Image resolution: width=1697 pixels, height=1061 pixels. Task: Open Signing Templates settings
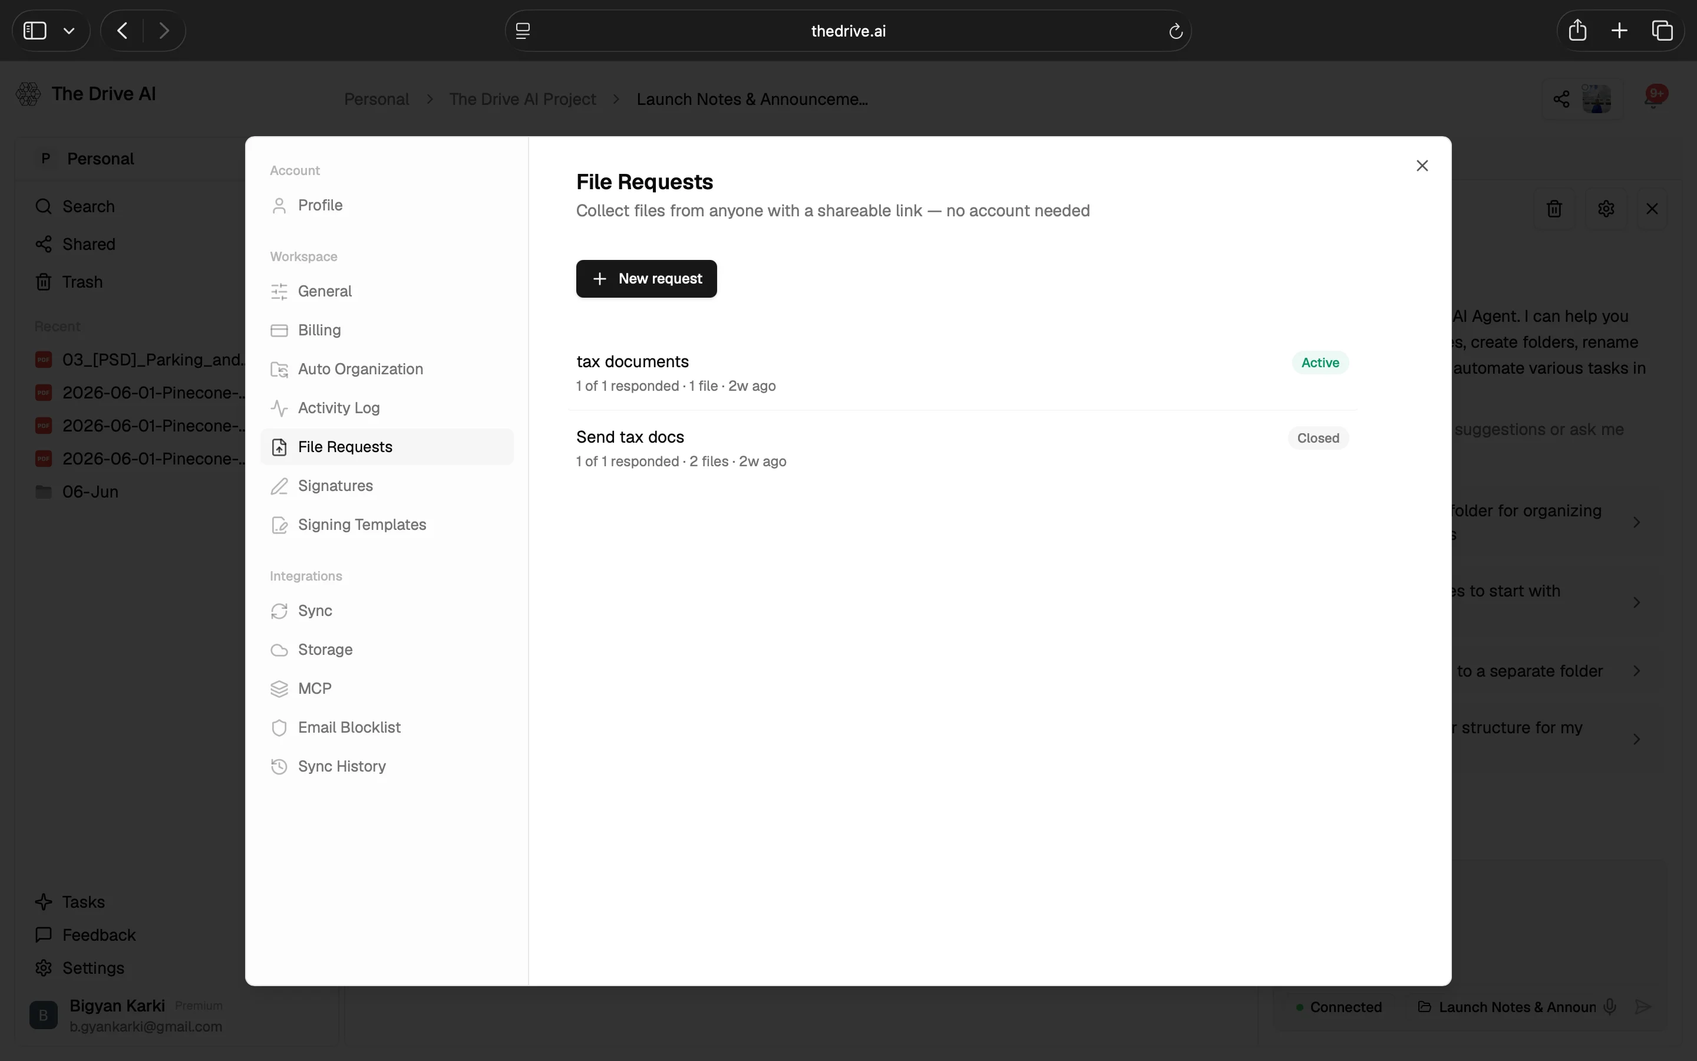387,525
